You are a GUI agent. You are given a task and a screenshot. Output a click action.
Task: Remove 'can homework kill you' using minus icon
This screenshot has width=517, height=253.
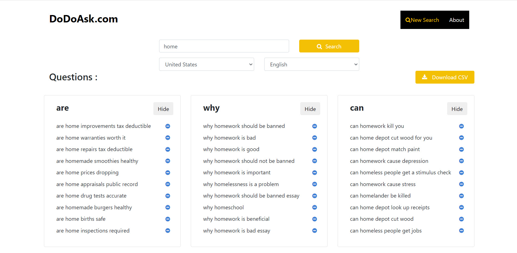(461, 126)
